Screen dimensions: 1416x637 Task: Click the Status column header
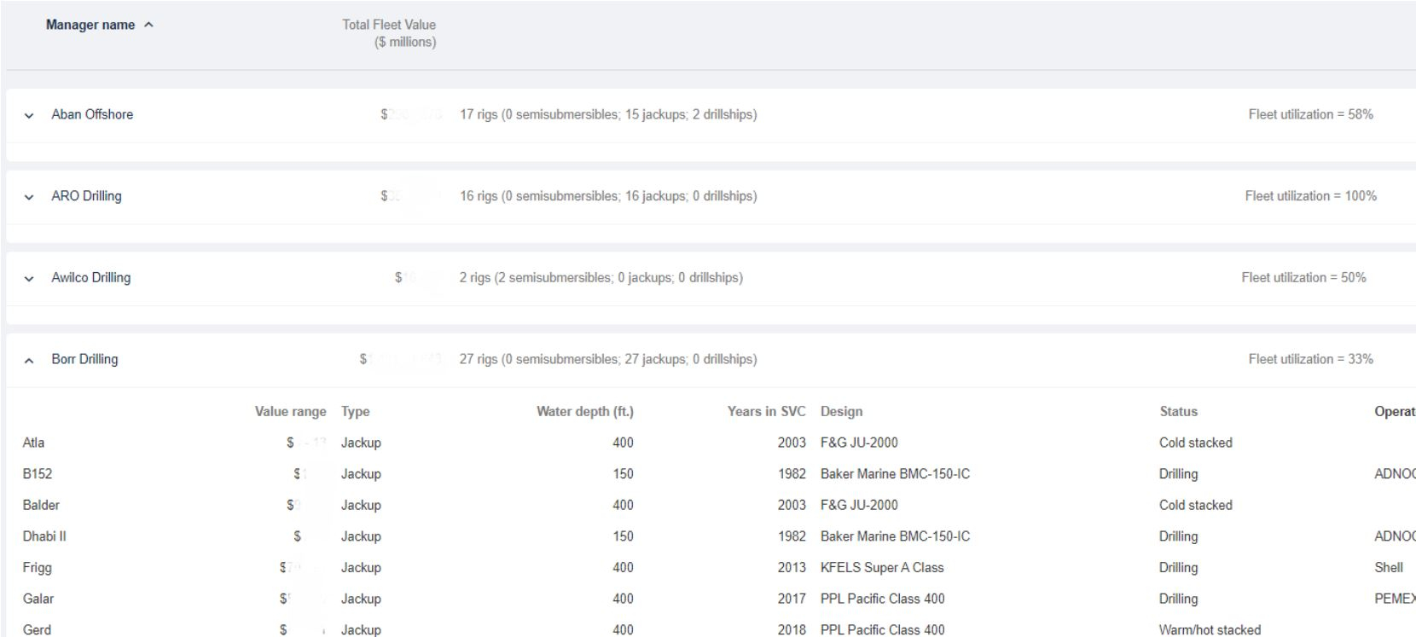1178,411
